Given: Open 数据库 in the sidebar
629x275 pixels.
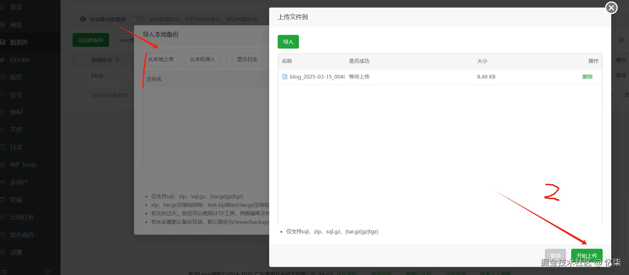Looking at the screenshot, I should click(19, 42).
